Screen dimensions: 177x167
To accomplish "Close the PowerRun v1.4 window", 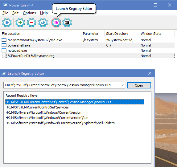I will [170, 5].
